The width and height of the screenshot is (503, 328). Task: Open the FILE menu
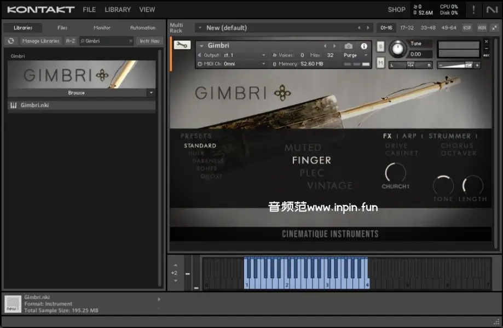pyautogui.click(x=89, y=10)
